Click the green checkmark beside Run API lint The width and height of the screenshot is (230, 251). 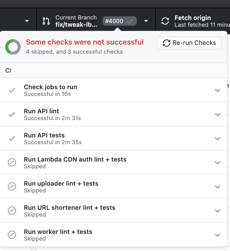pos(12,114)
